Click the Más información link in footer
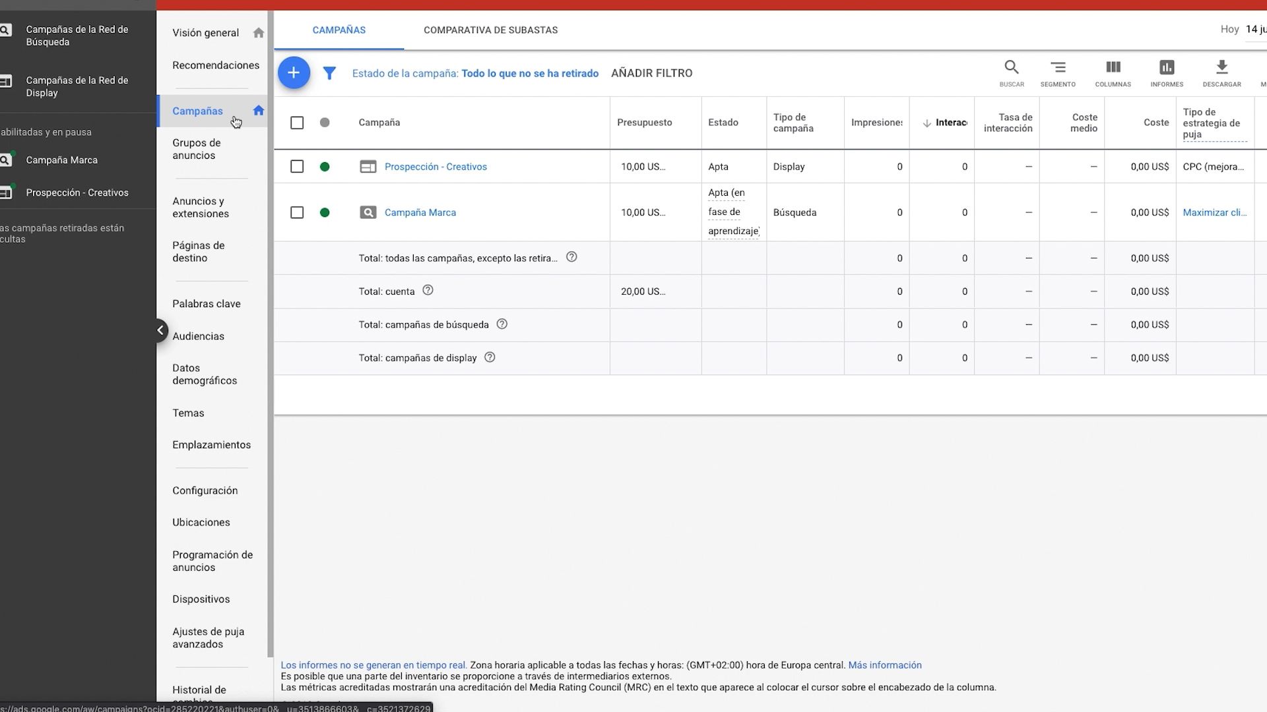The image size is (1267, 712). [885, 665]
